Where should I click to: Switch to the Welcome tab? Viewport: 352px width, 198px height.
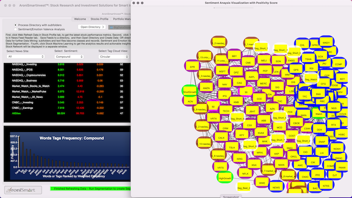80,19
